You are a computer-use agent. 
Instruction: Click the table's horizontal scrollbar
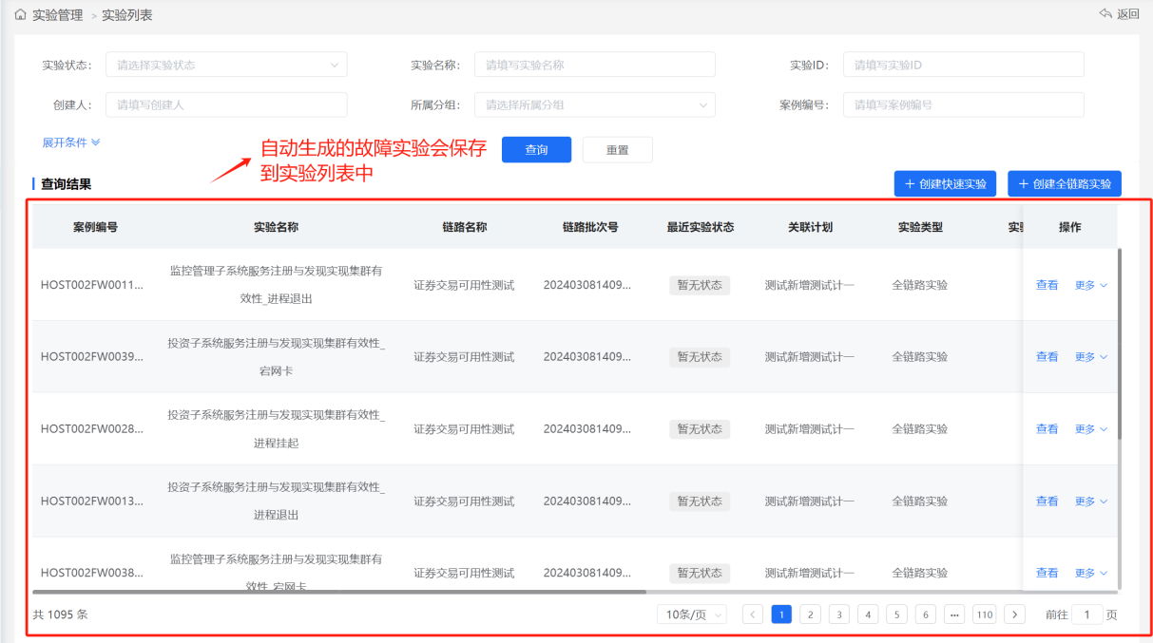click(339, 591)
